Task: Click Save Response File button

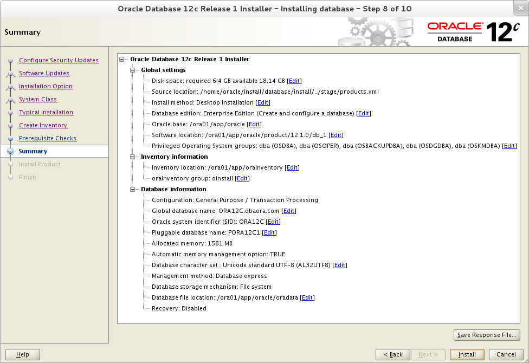Action: click(x=487, y=335)
